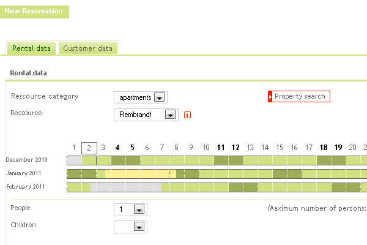367x245 pixels.
Task: Click the New Reservation header button
Action: (34, 12)
